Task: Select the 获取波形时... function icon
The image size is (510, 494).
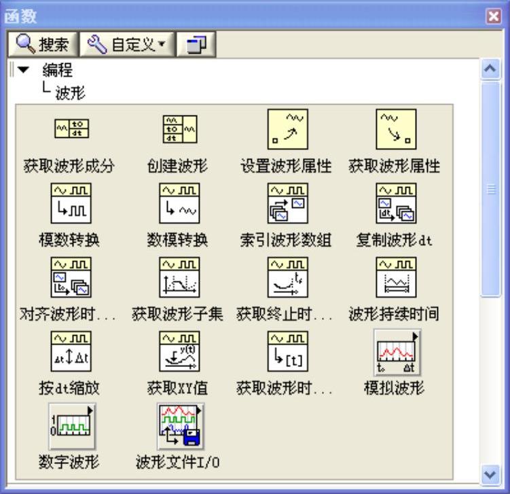Action: click(x=288, y=351)
